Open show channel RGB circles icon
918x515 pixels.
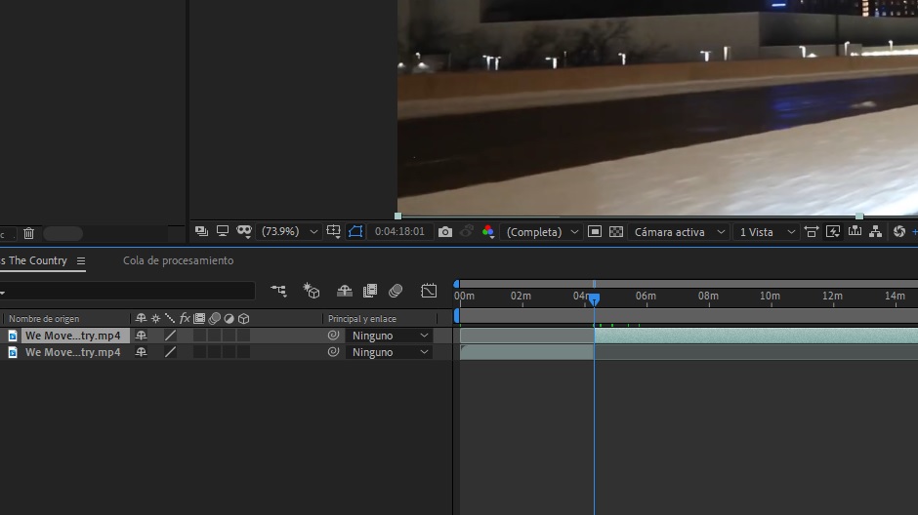point(487,231)
